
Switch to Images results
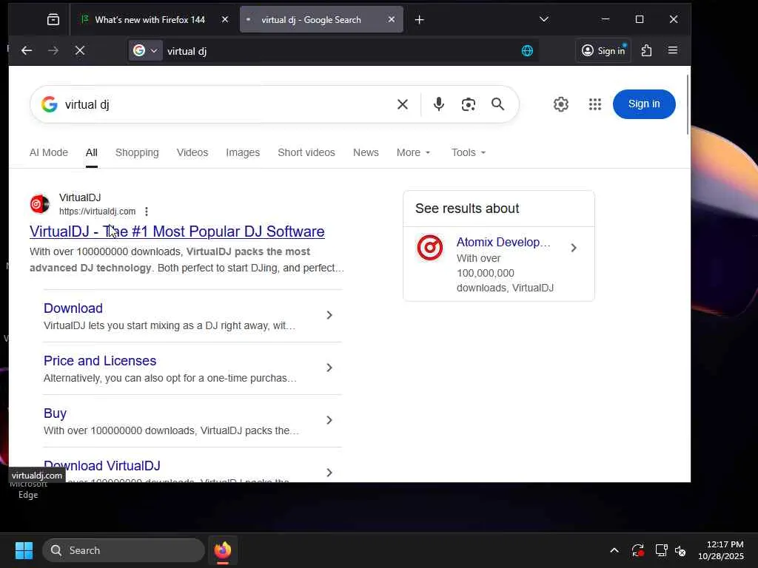pyautogui.click(x=243, y=152)
